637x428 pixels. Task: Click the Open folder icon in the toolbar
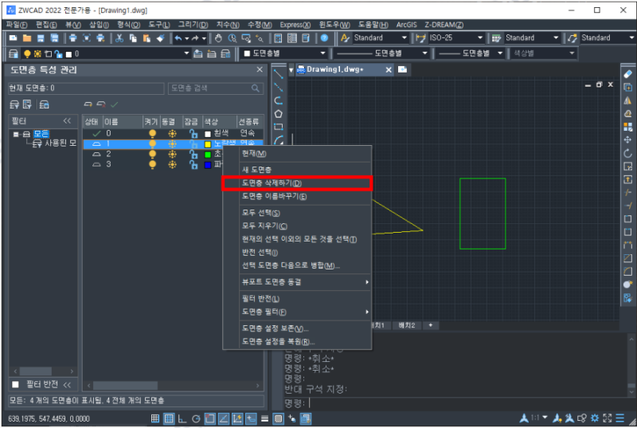(x=27, y=38)
